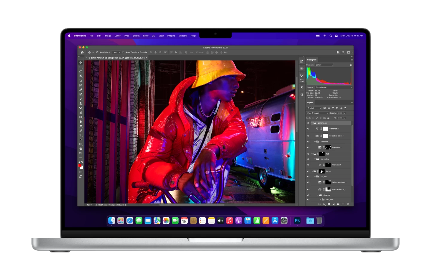Screen dimensions: 431x280
Task: Collapse the jacket layer group
Action: pos(312,171)
